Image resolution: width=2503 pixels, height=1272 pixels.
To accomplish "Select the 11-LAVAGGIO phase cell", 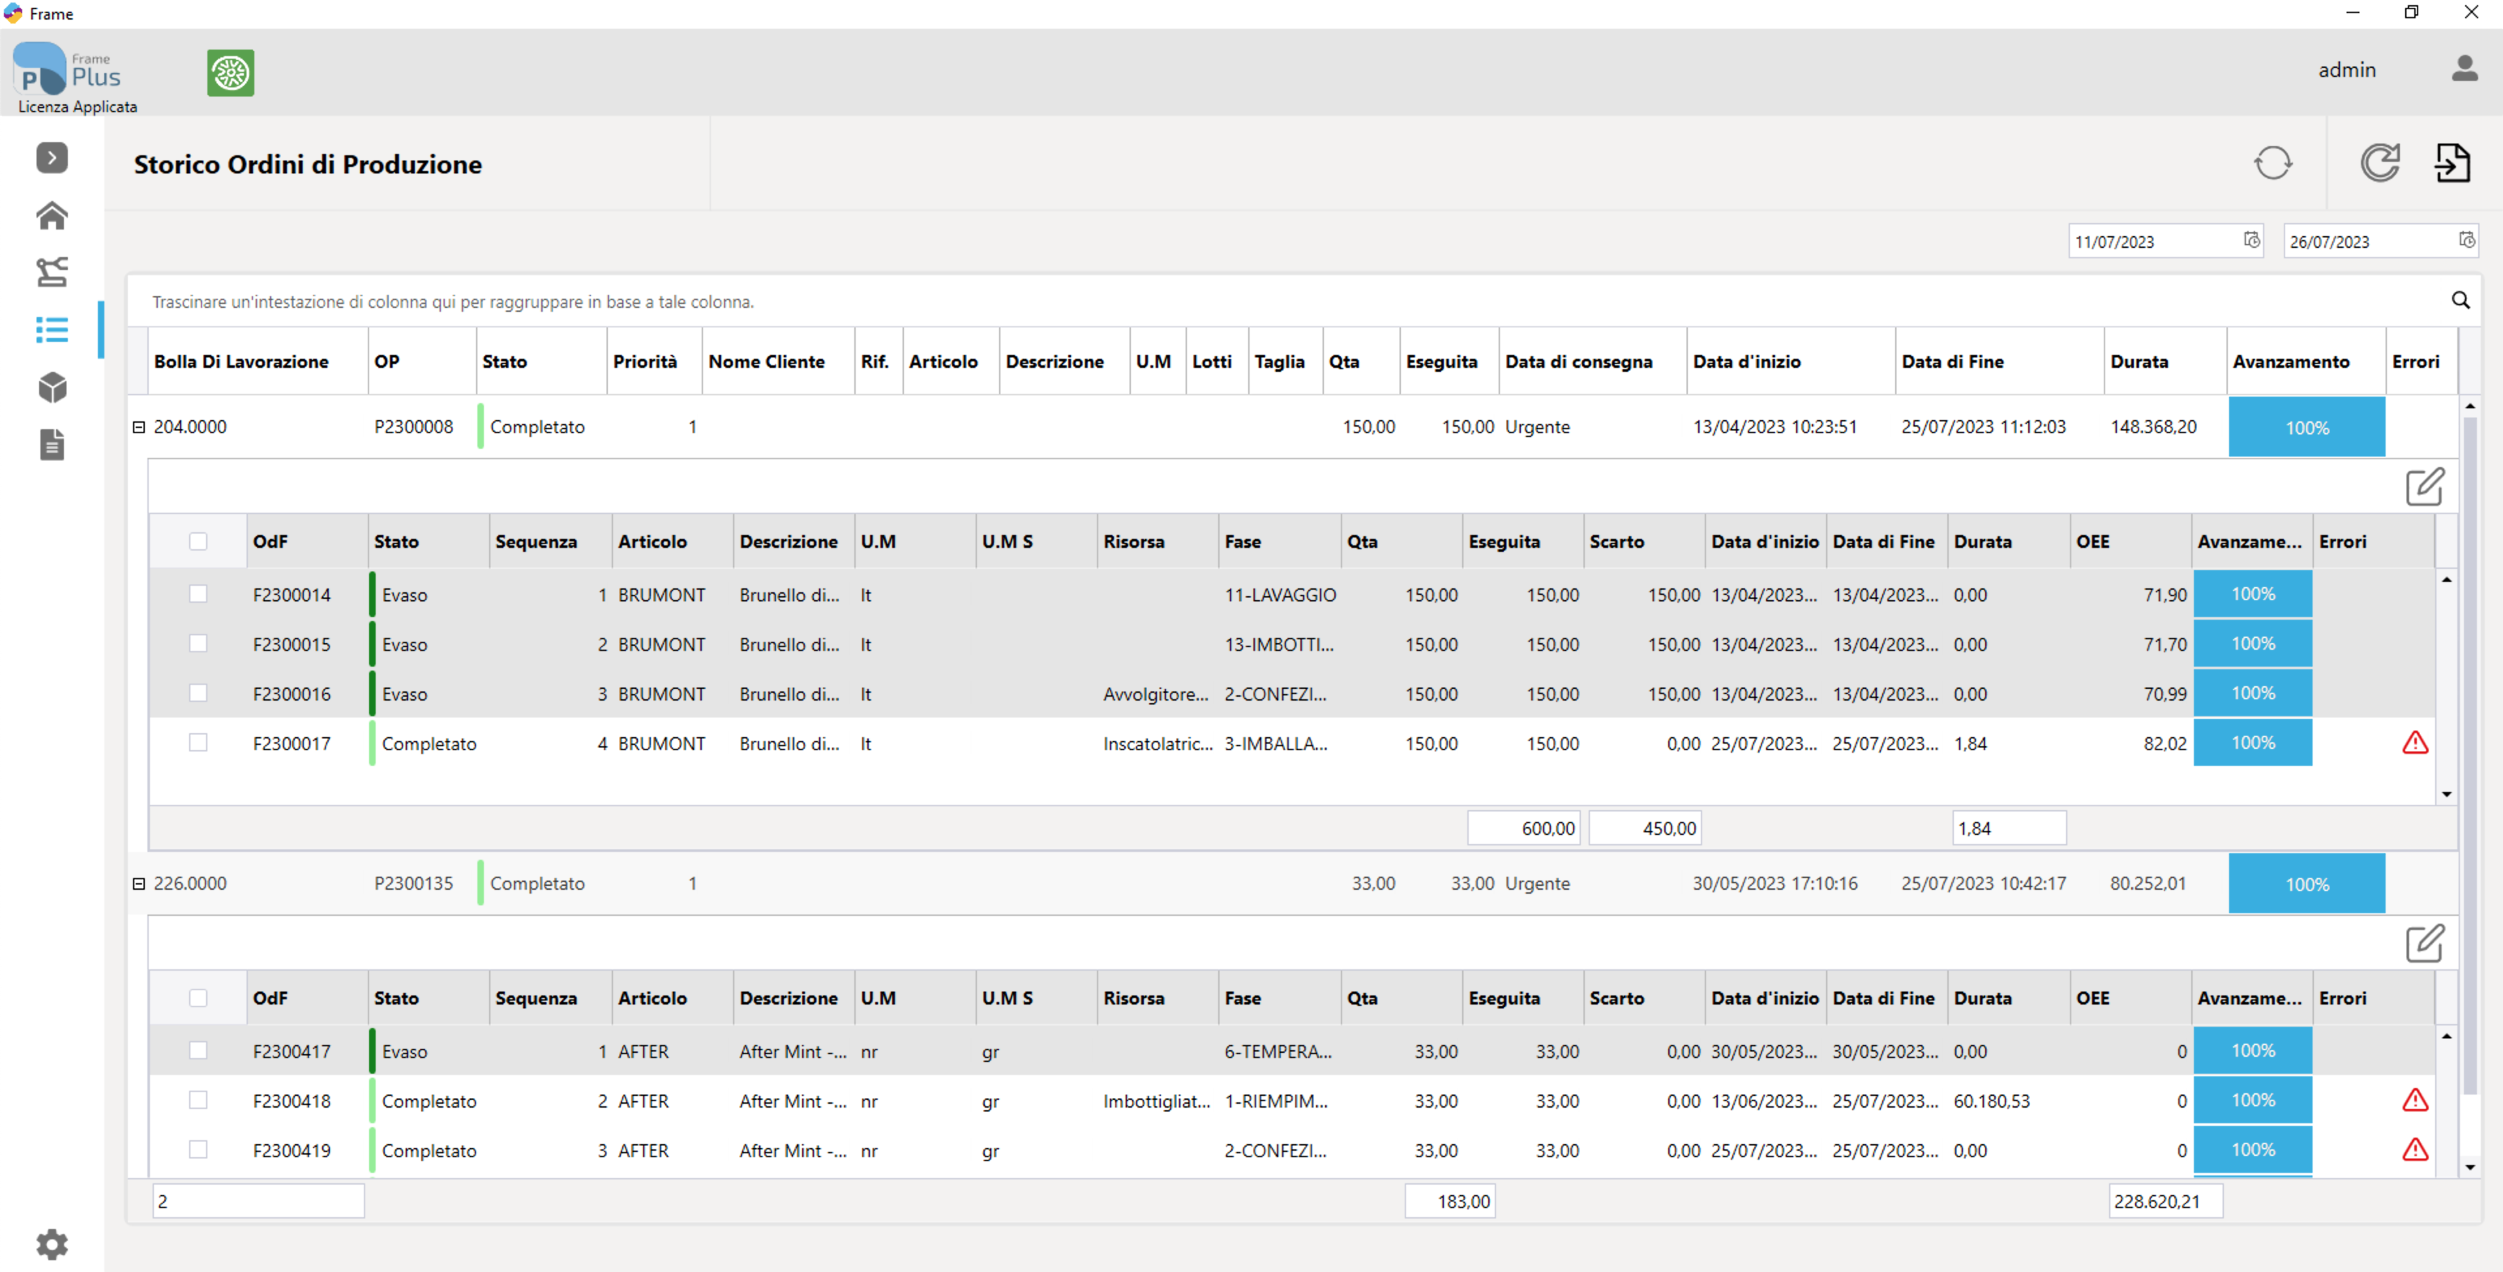I will [x=1280, y=595].
